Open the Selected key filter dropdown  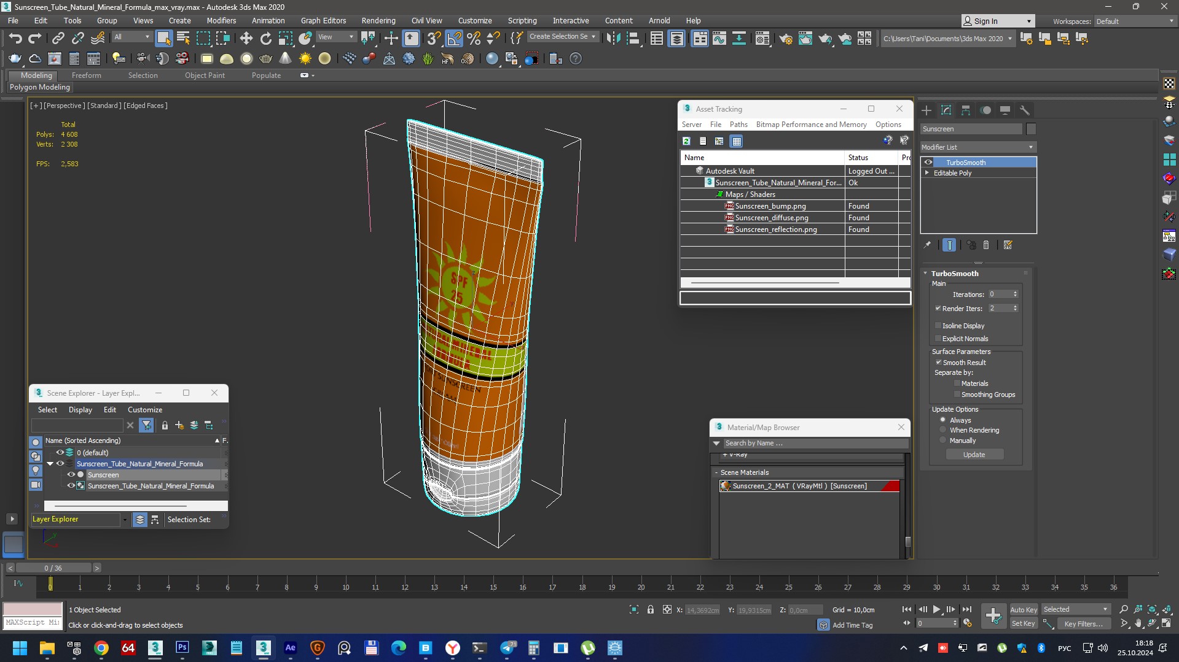1076,609
